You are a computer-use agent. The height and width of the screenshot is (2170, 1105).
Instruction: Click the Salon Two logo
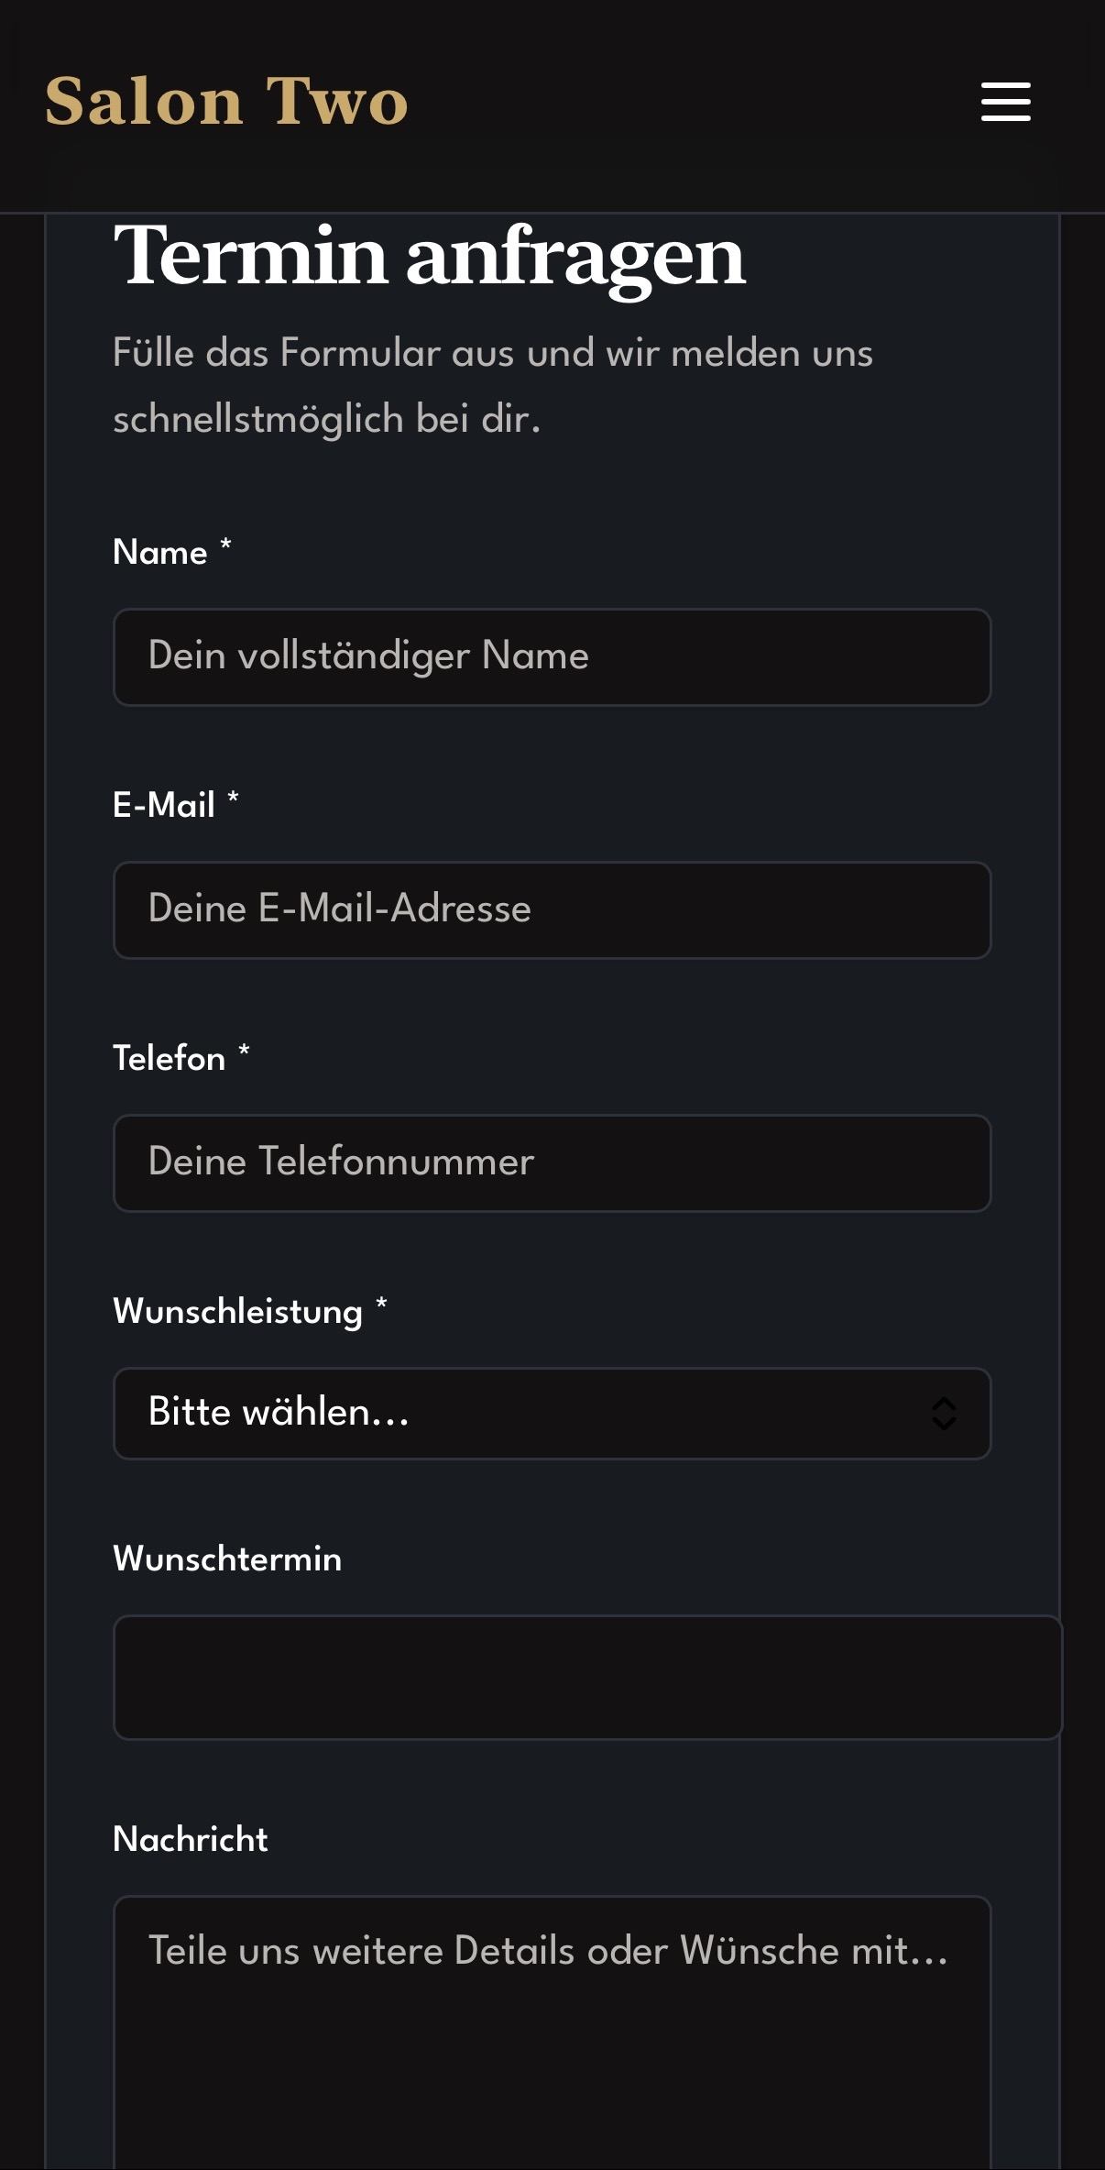pos(226,101)
